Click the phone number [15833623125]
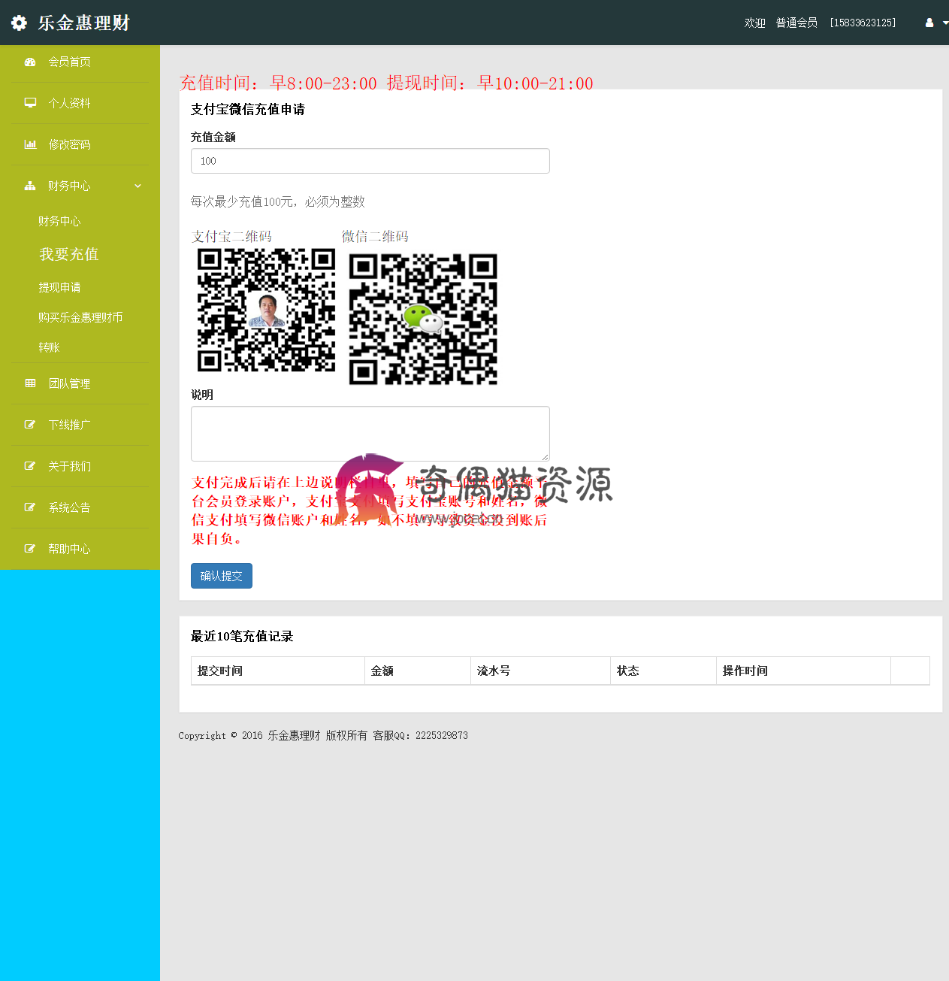 coord(863,23)
